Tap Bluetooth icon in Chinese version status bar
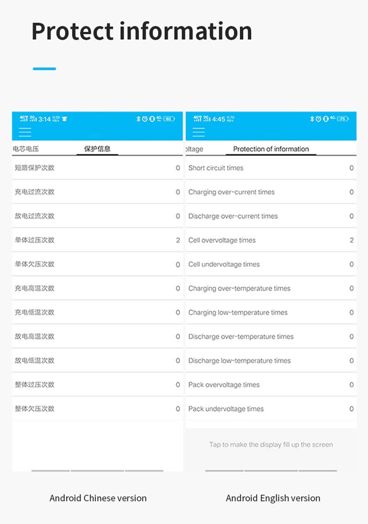368x524 pixels. pos(138,119)
